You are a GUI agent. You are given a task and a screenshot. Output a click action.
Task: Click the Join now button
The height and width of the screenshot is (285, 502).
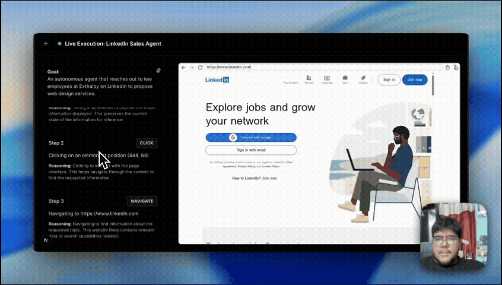click(x=415, y=80)
